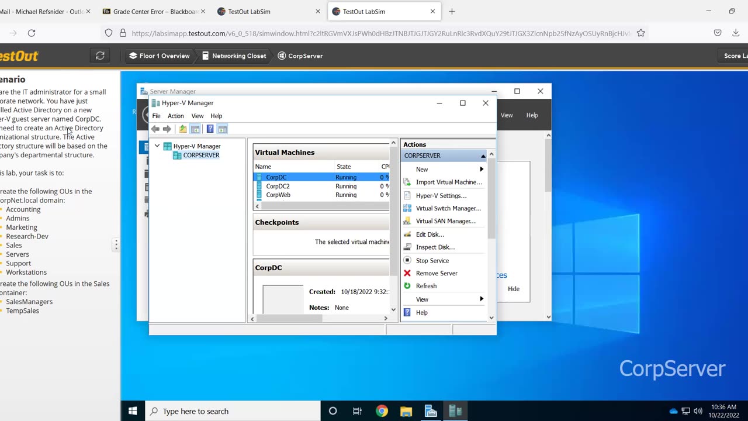
Task: Click Server Manager taskbar icon
Action: (431, 411)
